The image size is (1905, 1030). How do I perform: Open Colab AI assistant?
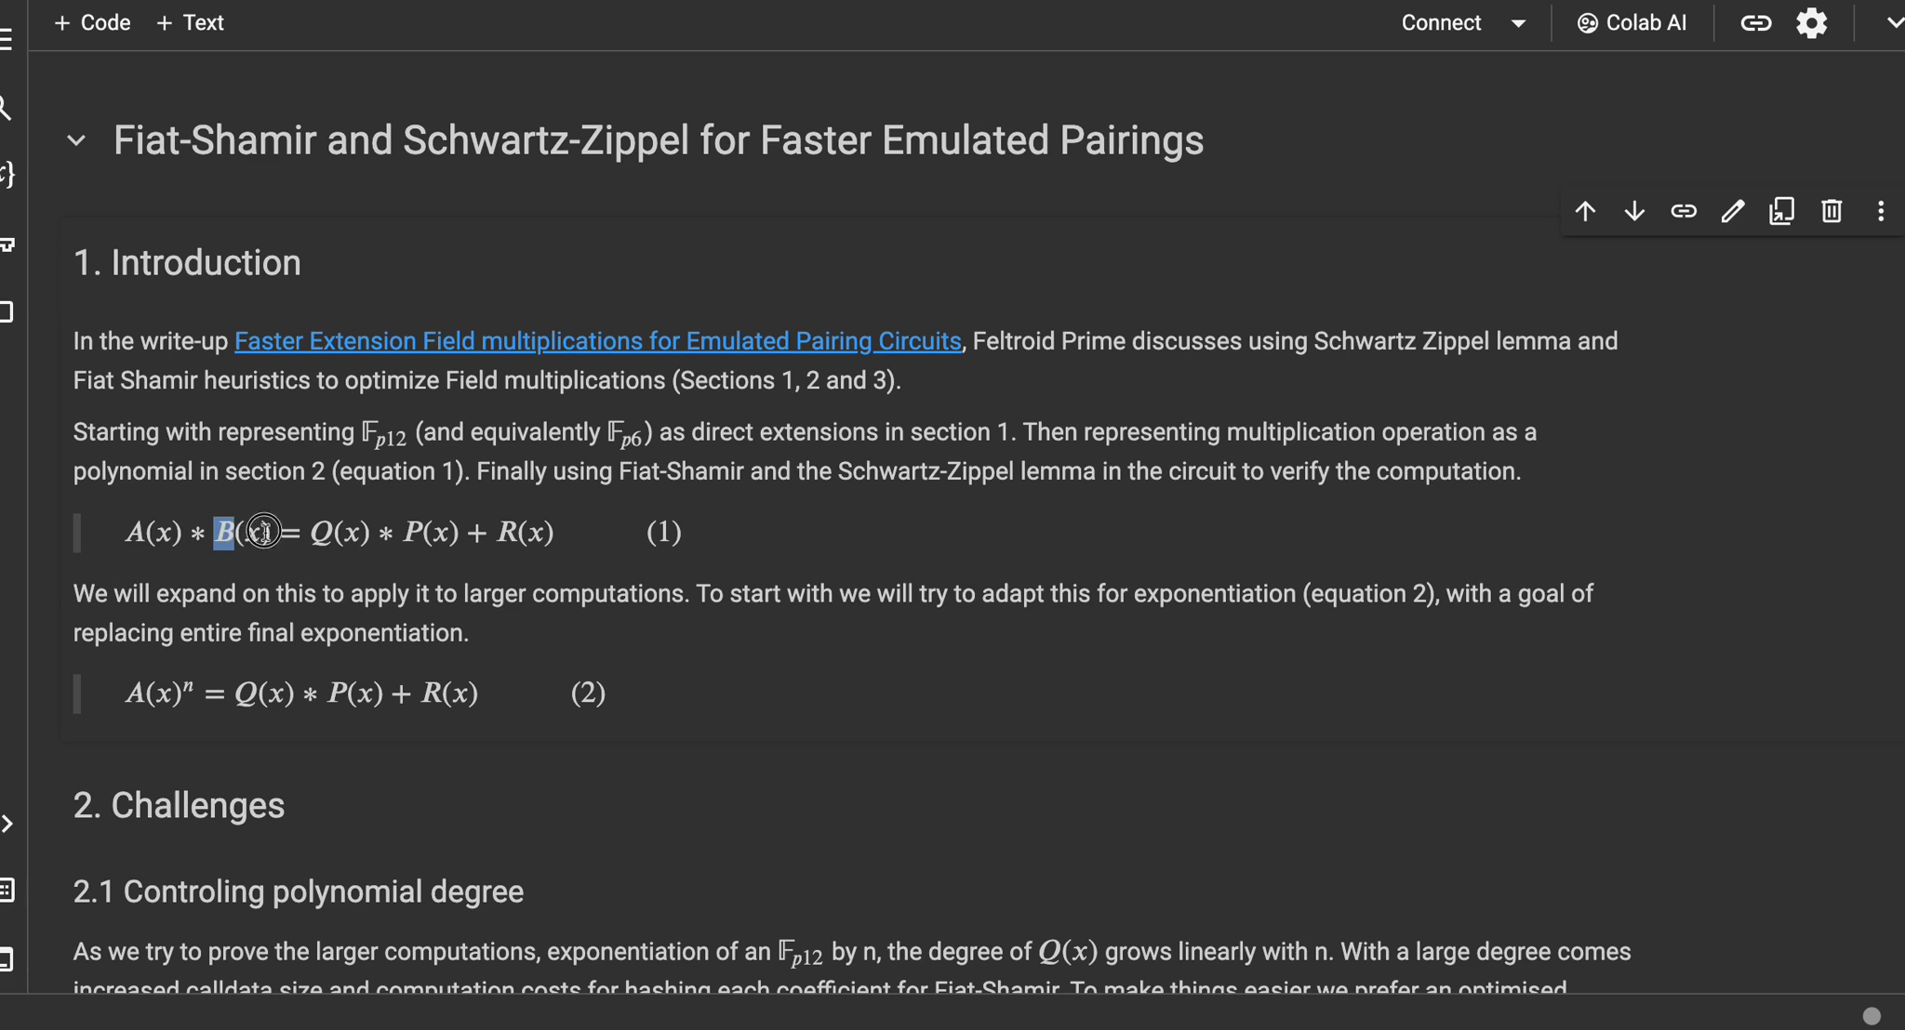click(x=1632, y=23)
